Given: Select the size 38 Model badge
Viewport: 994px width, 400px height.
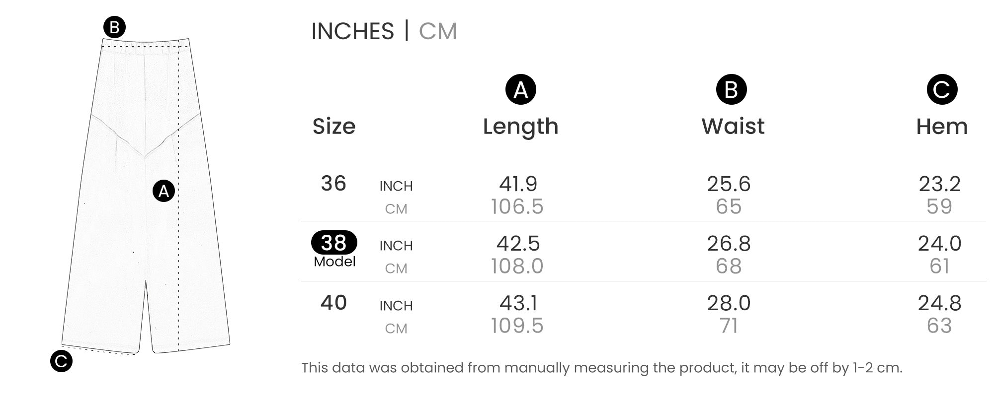Looking at the screenshot, I should coord(334,243).
